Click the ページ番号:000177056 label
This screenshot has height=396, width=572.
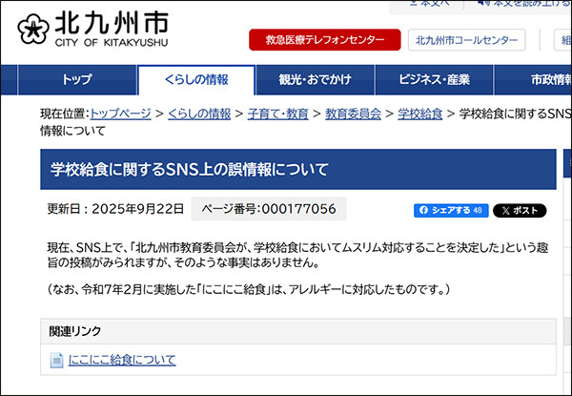tap(269, 209)
